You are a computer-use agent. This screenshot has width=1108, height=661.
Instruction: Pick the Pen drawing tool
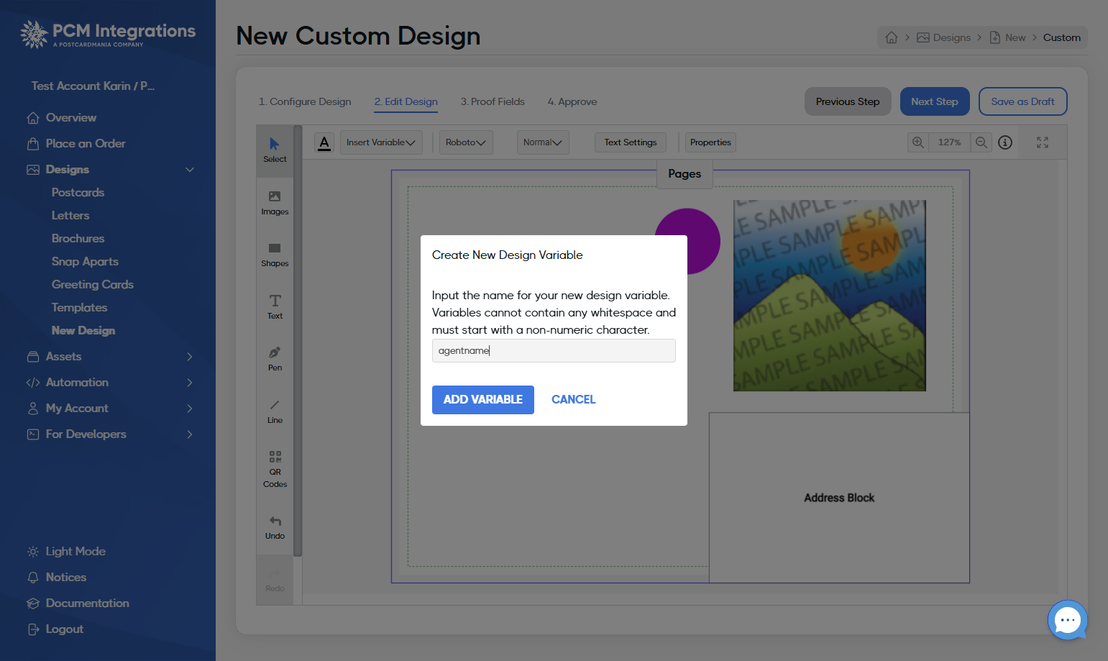(275, 359)
